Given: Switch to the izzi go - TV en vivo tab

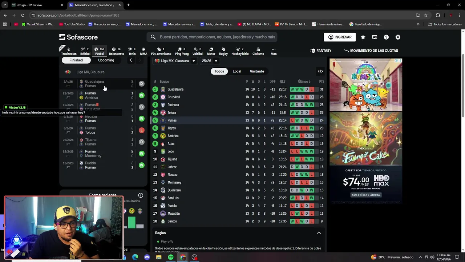Looking at the screenshot, I should (x=37, y=5).
